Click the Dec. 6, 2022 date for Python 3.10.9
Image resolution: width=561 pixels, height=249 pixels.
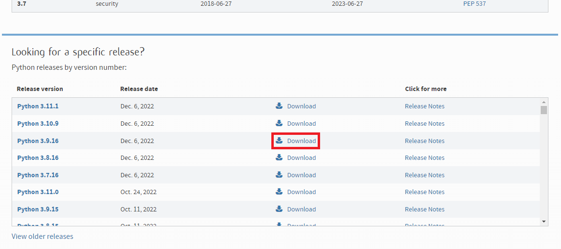(137, 123)
